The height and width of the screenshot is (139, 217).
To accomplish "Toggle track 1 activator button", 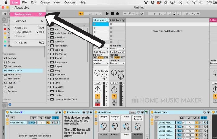I will point(98,96).
